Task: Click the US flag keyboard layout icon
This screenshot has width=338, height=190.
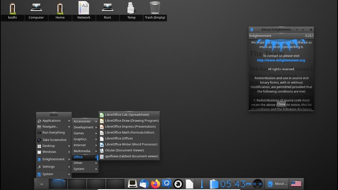Action: (x=296, y=184)
